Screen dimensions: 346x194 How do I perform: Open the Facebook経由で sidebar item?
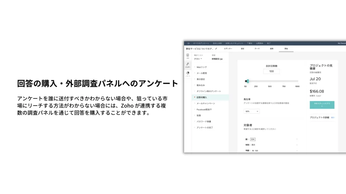[204, 110]
